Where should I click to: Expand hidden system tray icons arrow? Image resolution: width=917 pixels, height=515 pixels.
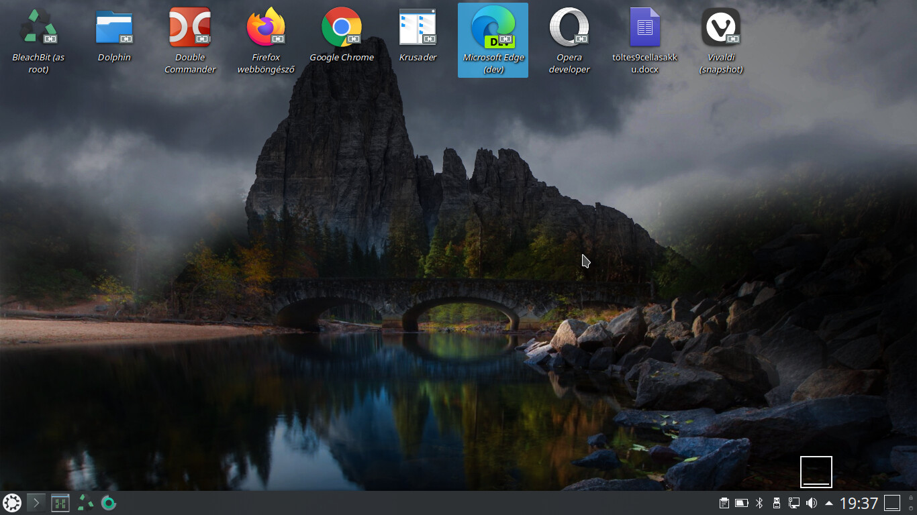pos(829,503)
